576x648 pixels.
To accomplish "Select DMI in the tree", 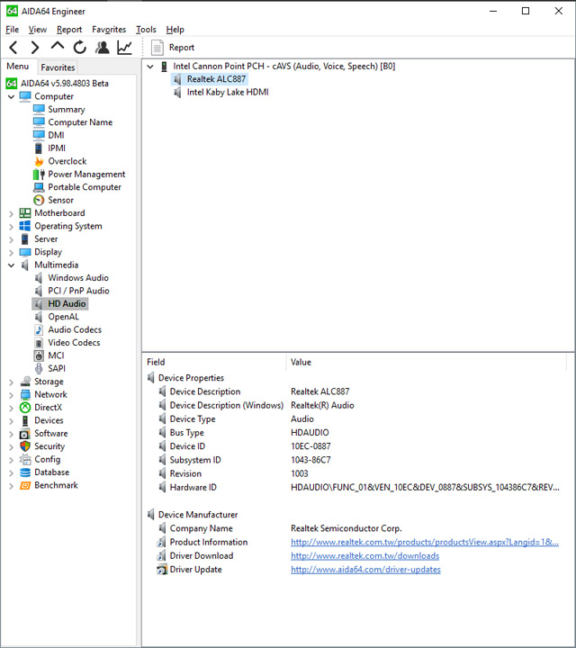I will 56,135.
